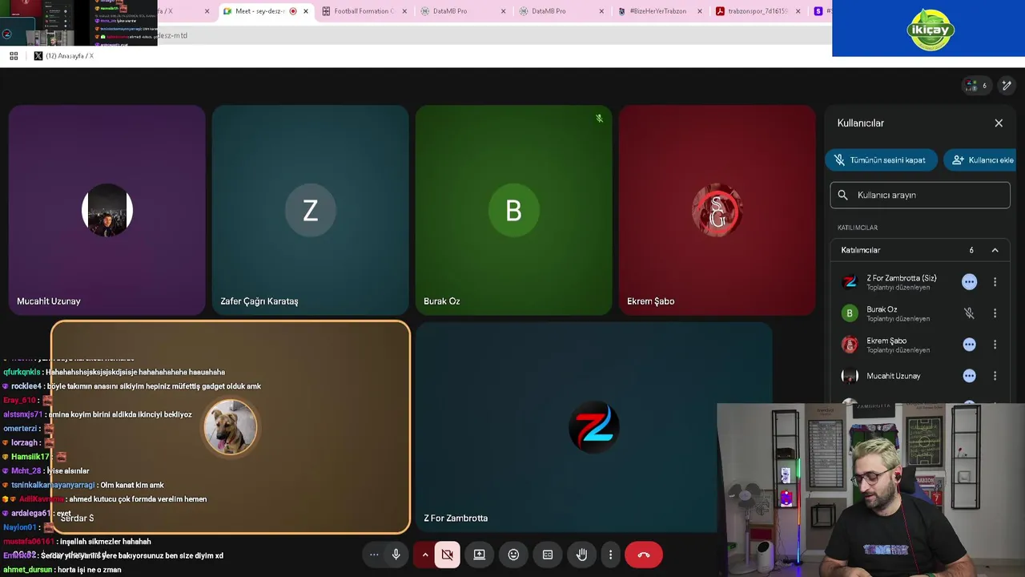Open more options for Ekrem Şabo
1025x577 pixels.
tap(995, 345)
